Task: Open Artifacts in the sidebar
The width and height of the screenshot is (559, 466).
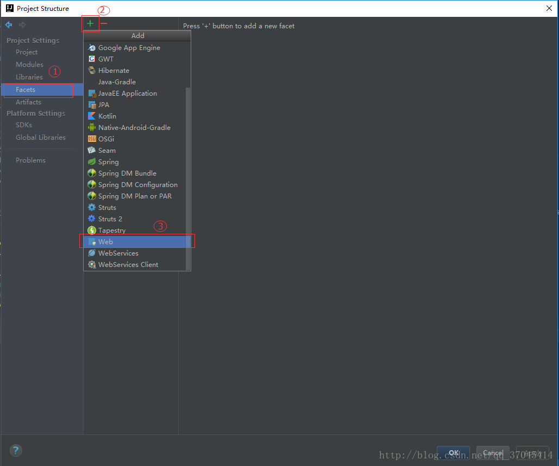Action: [28, 102]
